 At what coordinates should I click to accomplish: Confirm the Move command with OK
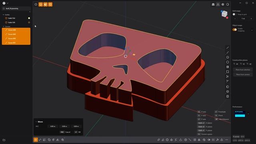coord(78,132)
